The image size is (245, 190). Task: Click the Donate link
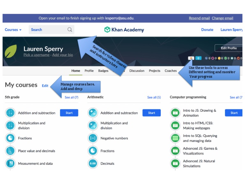pos(207,30)
